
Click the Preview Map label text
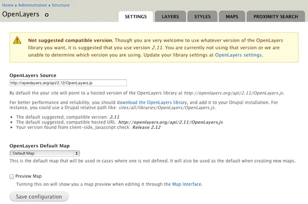tap(29, 176)
